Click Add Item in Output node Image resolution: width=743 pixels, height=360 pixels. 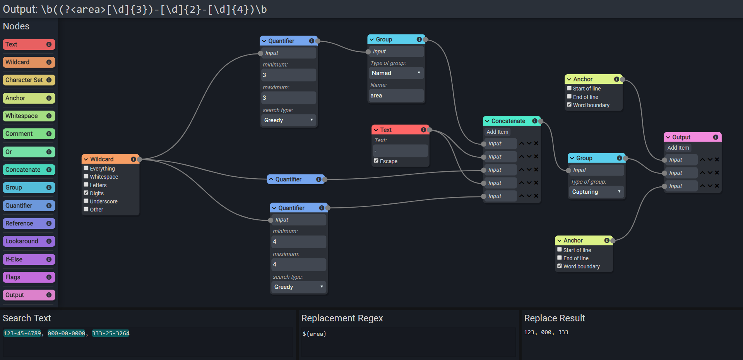point(678,148)
